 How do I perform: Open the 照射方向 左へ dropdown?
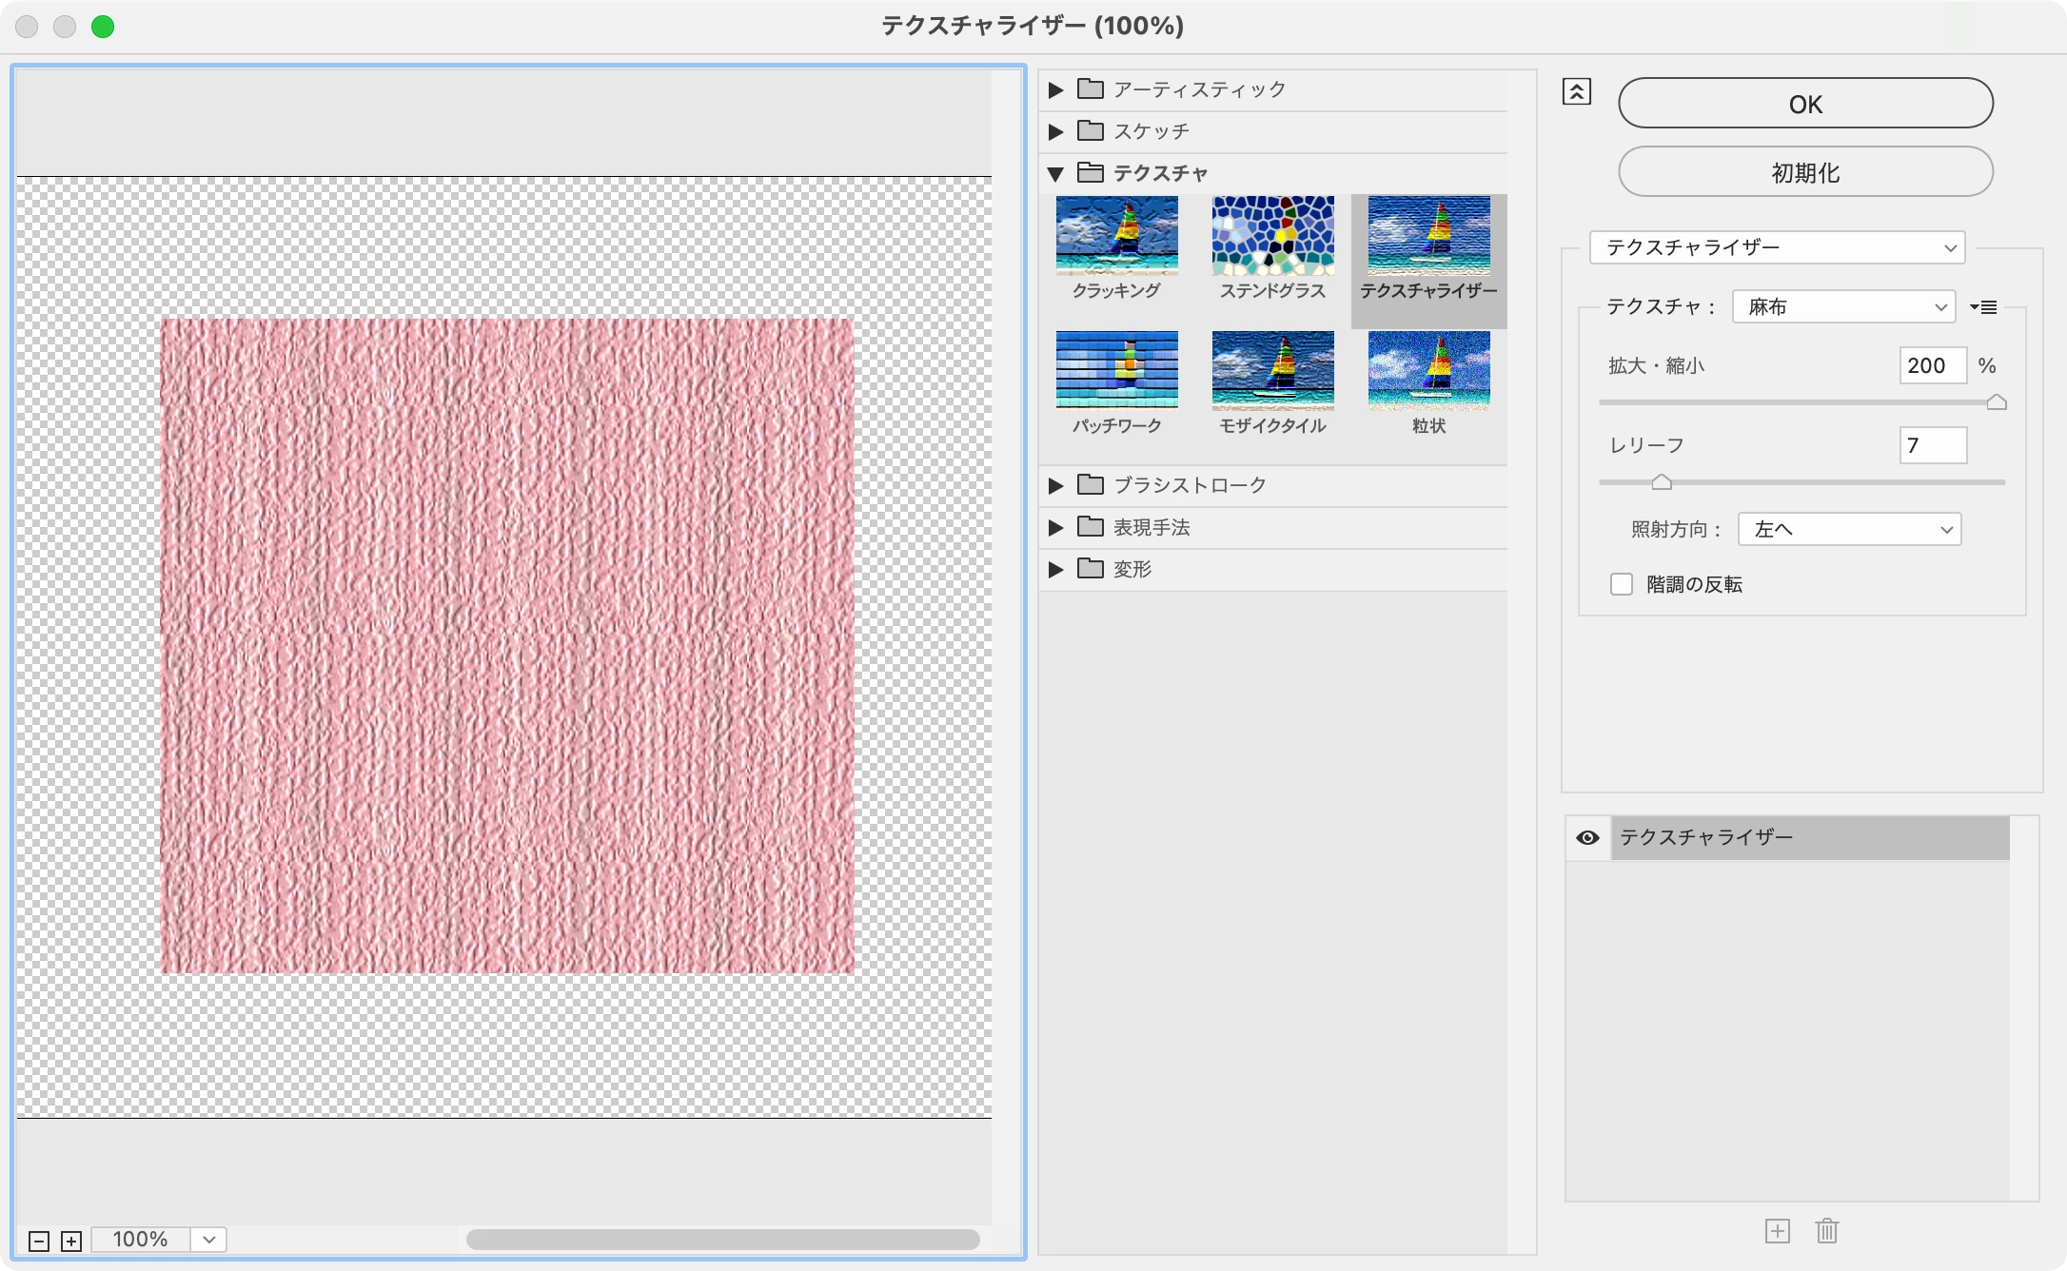1849,529
